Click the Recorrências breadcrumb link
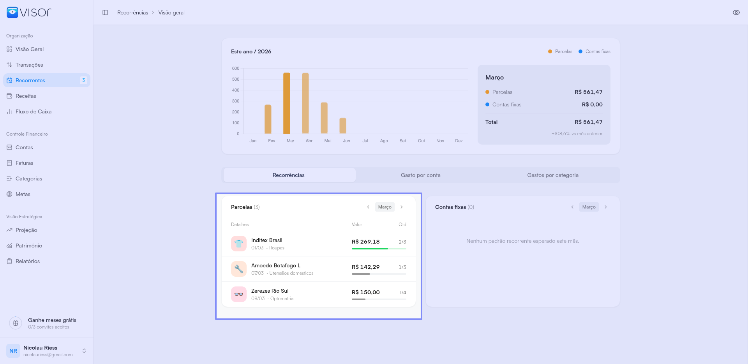 132,12
